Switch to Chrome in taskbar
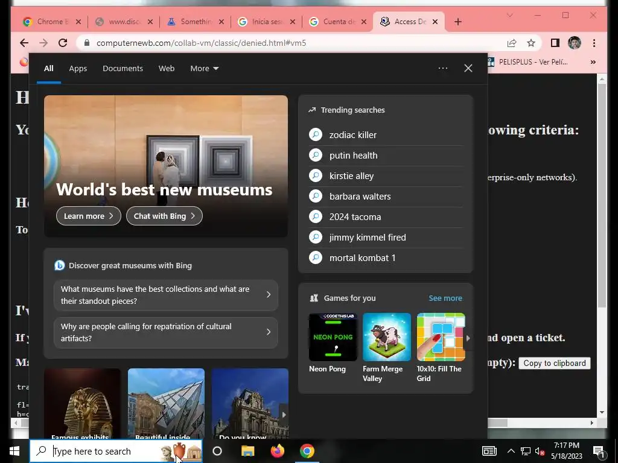This screenshot has width=618, height=463. pos(307,451)
